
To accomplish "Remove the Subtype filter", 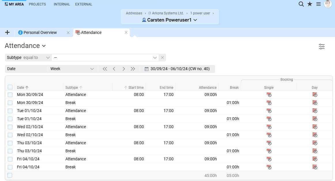I will pyautogui.click(x=162, y=57).
